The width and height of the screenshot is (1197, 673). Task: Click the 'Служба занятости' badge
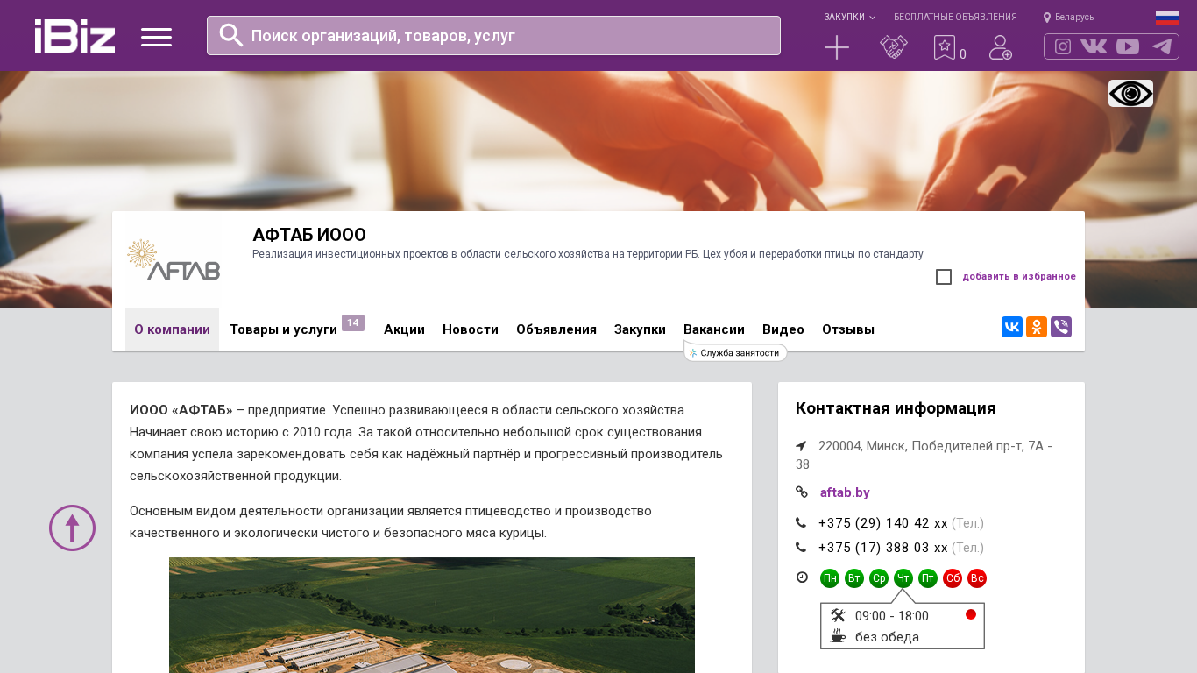735,352
